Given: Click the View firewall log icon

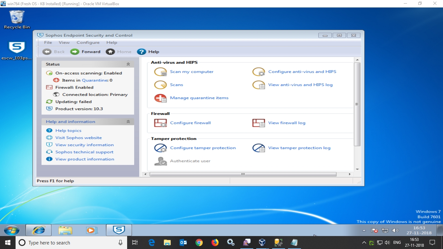Looking at the screenshot, I should [259, 123].
